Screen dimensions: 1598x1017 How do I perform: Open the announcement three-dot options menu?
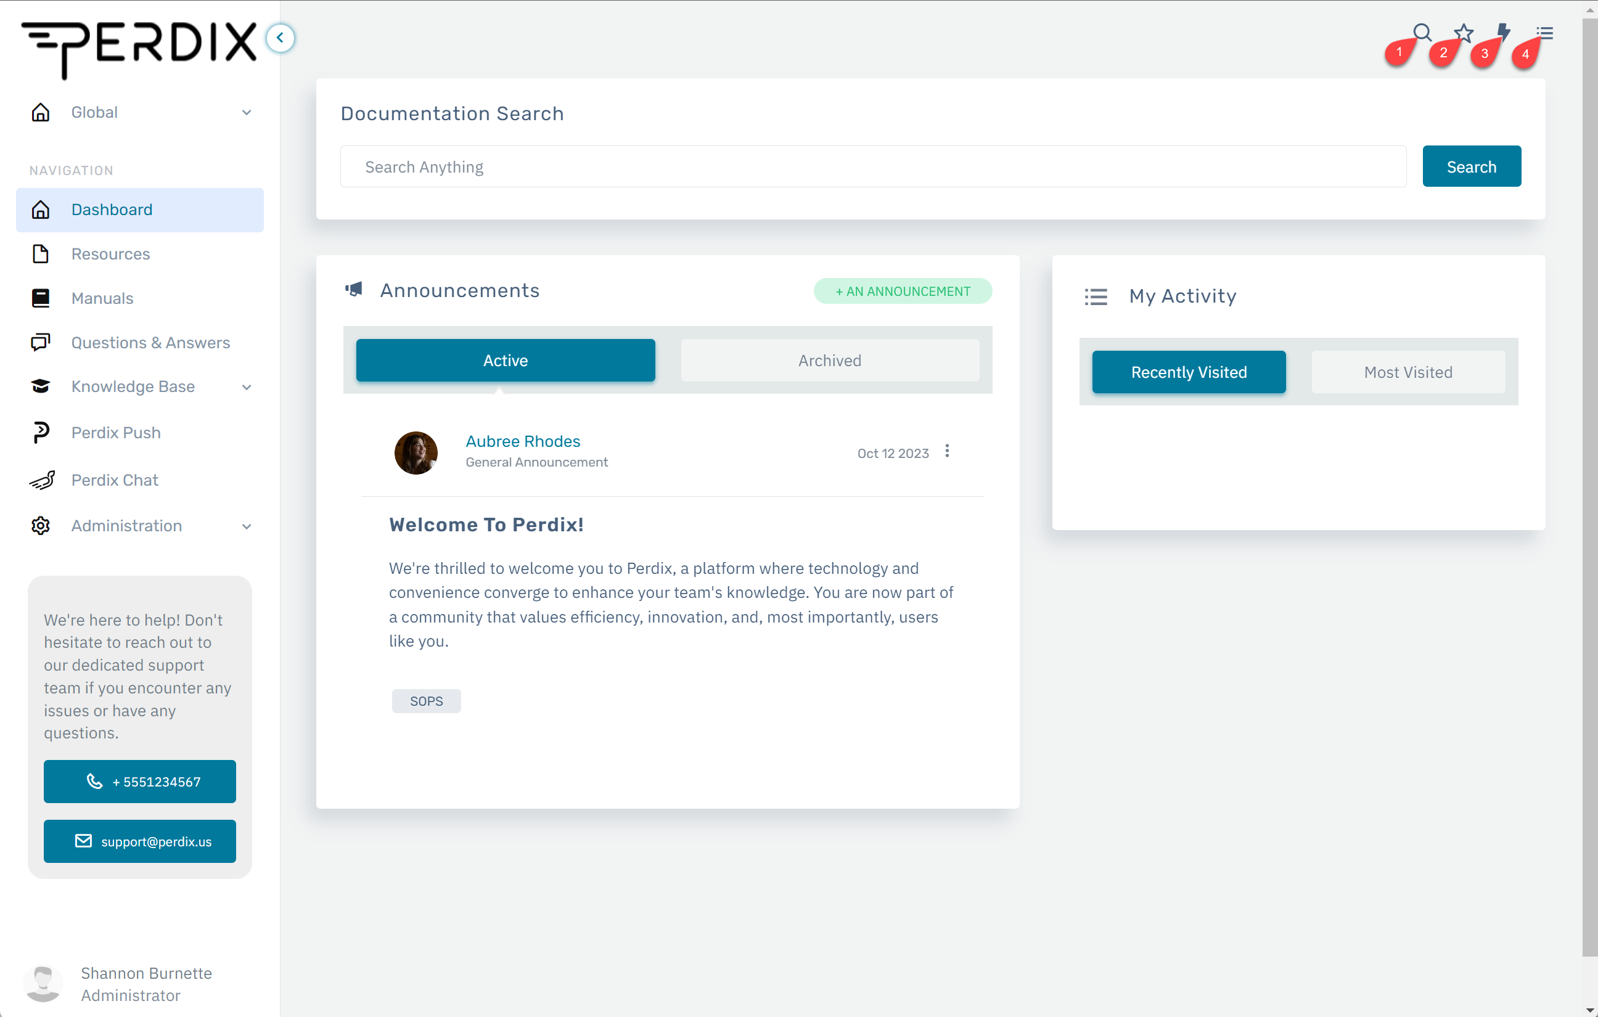[x=947, y=451]
